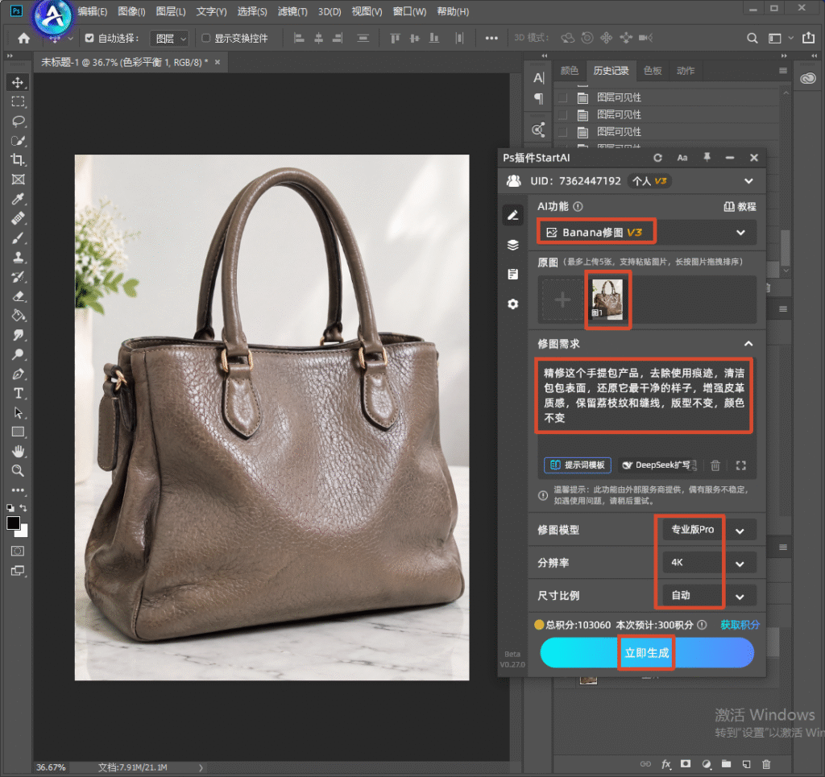The image size is (825, 777).
Task: Select the Horizontal Type tool
Action: tap(18, 393)
